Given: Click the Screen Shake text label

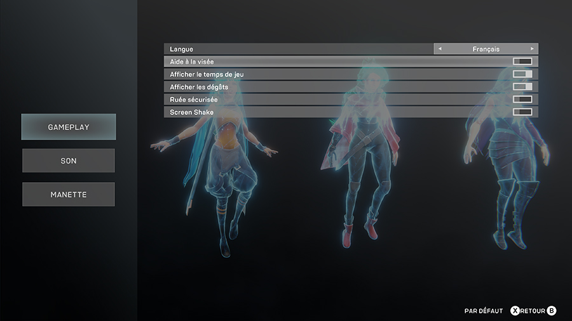Looking at the screenshot, I should [191, 112].
